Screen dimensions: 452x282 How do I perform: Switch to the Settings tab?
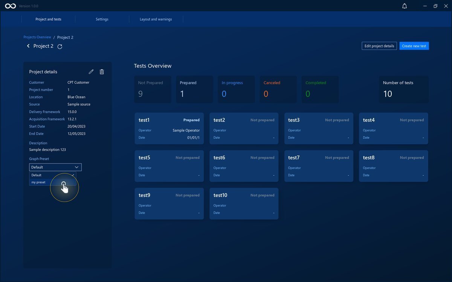click(102, 19)
